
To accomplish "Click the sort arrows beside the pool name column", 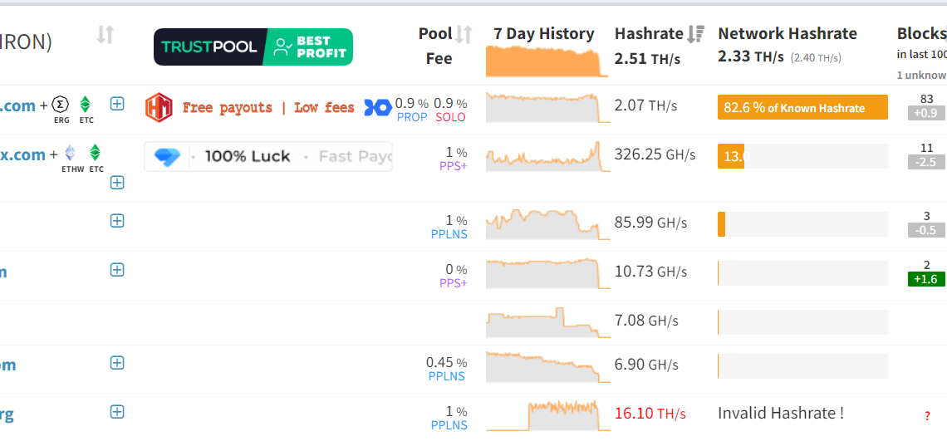I will (x=105, y=35).
